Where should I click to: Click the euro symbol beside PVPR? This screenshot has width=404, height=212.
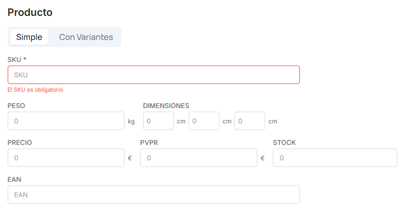(x=262, y=158)
